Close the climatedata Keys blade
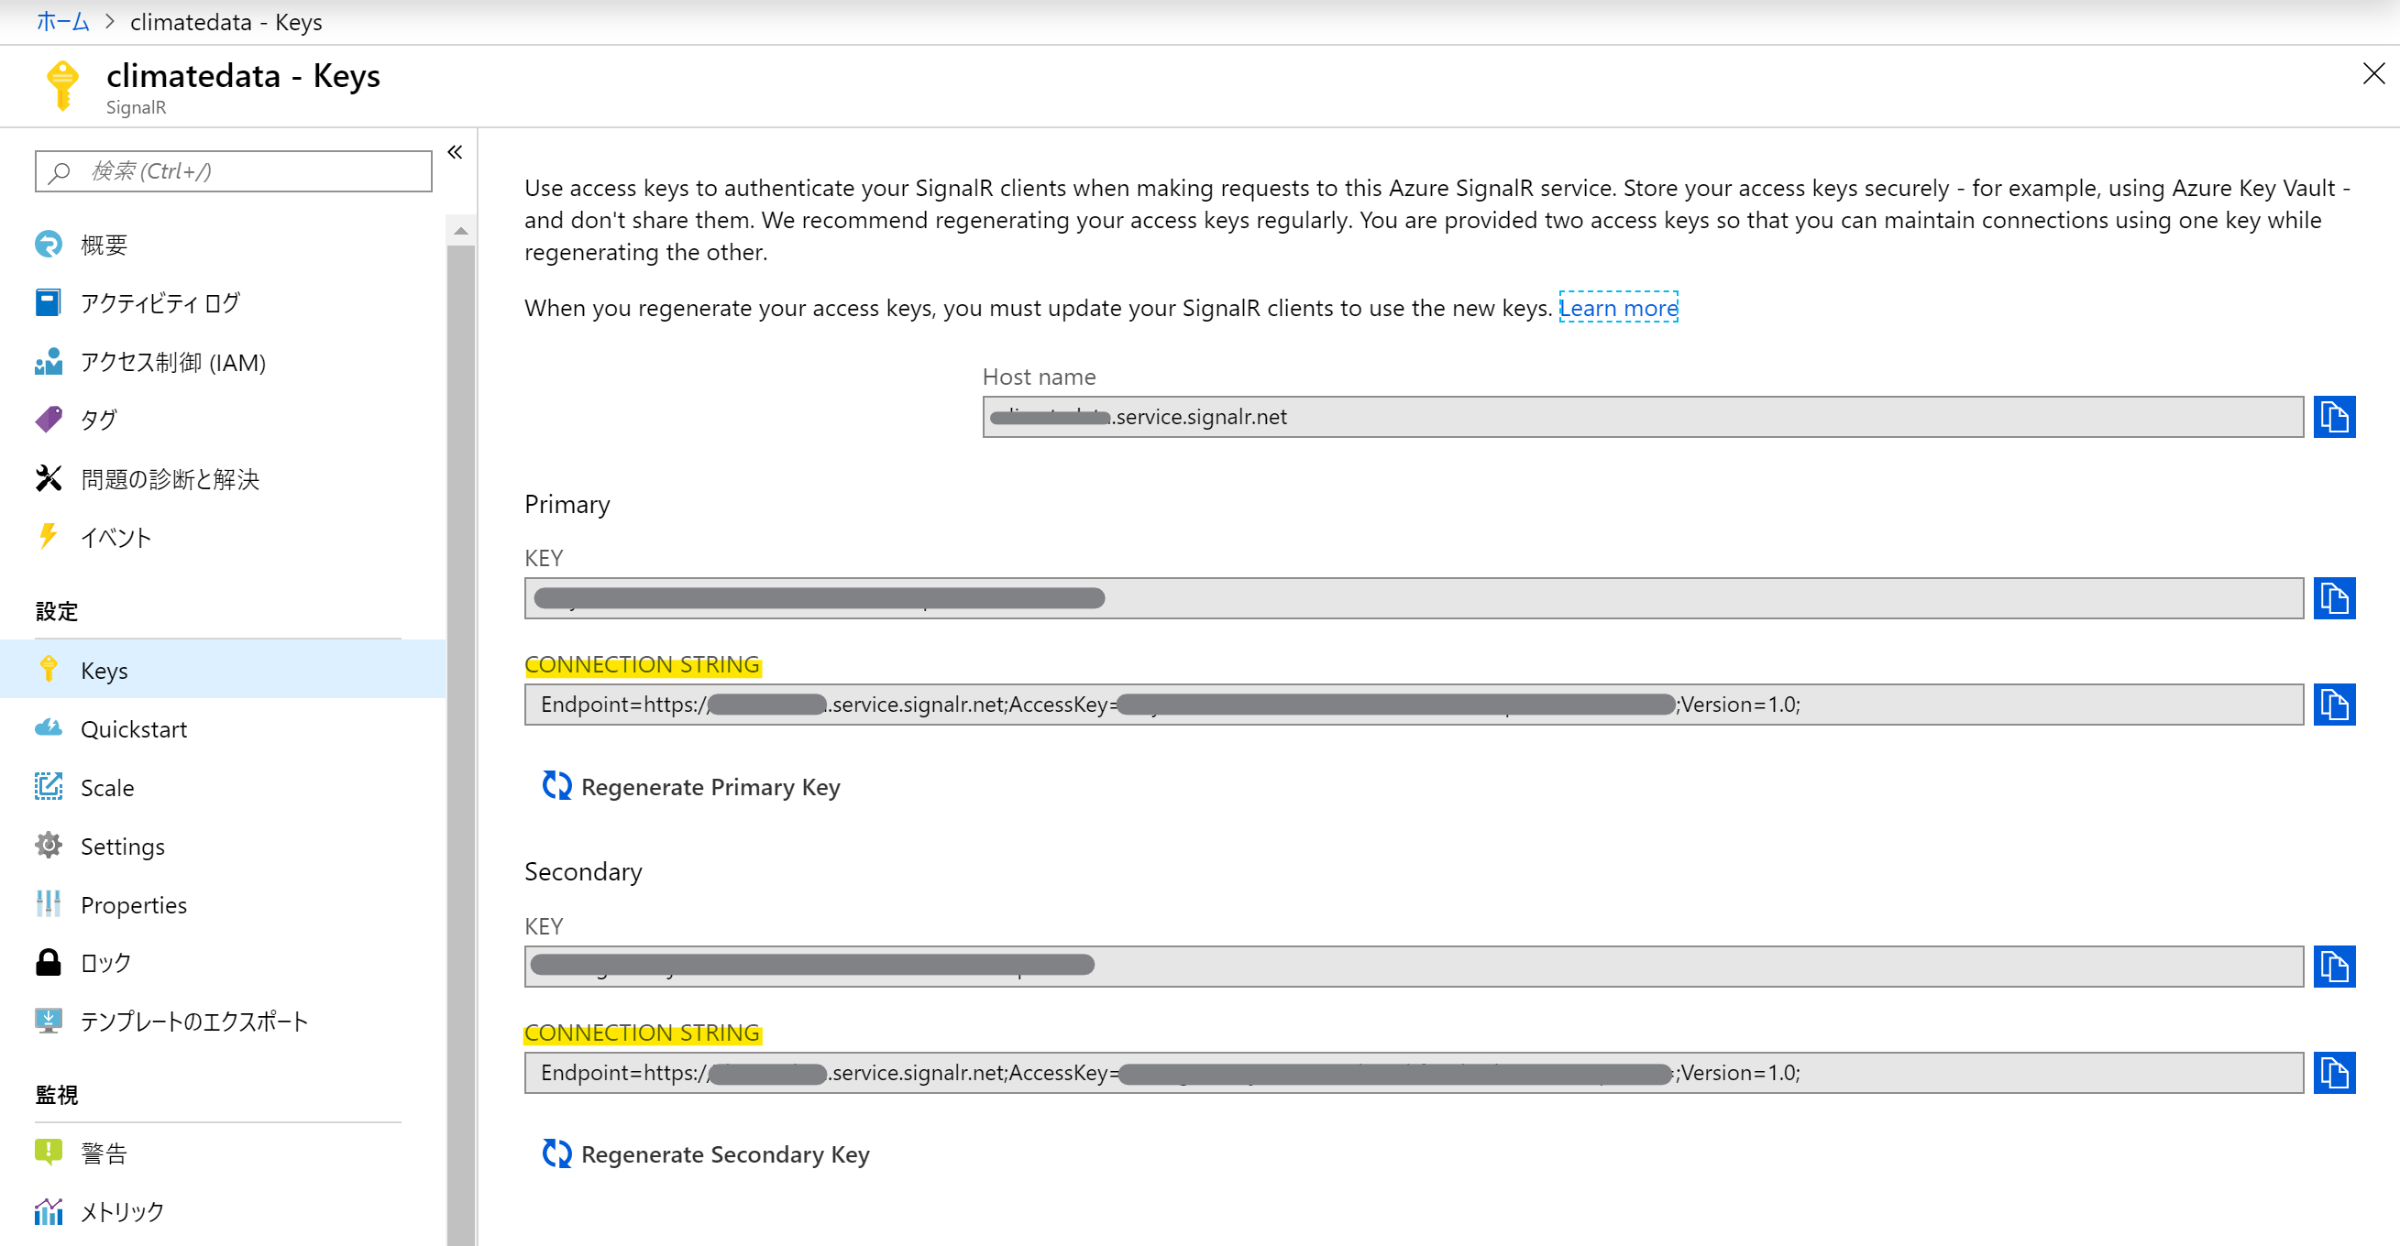The height and width of the screenshot is (1246, 2400). click(x=2373, y=73)
